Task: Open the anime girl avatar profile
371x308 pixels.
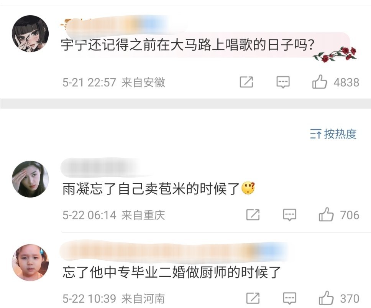Action: (30, 34)
